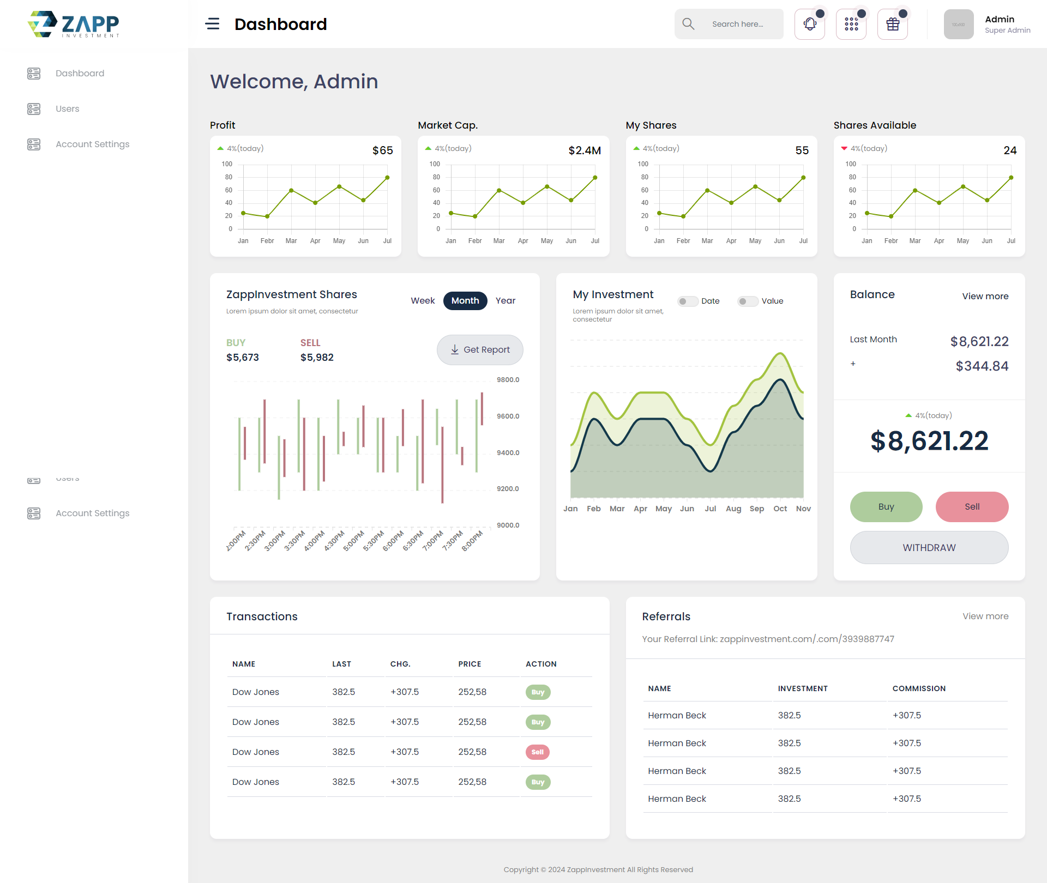This screenshot has width=1047, height=883.
Task: Switch to the Year view
Action: tap(505, 301)
